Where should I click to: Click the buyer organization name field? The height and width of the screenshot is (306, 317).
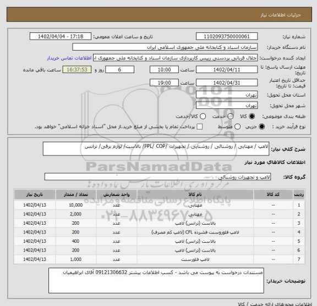point(165,47)
